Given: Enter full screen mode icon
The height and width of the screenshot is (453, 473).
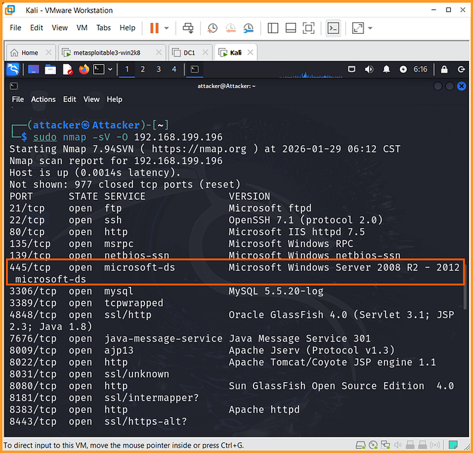Looking at the screenshot, I should 308,28.
